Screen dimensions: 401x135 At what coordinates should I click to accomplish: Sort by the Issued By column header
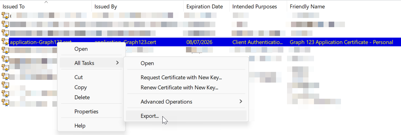(x=106, y=6)
